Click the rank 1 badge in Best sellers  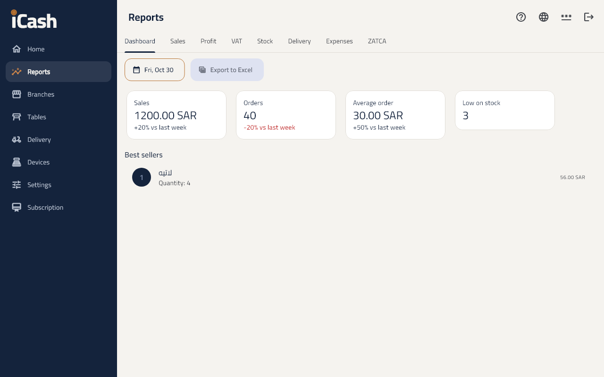[x=142, y=177]
